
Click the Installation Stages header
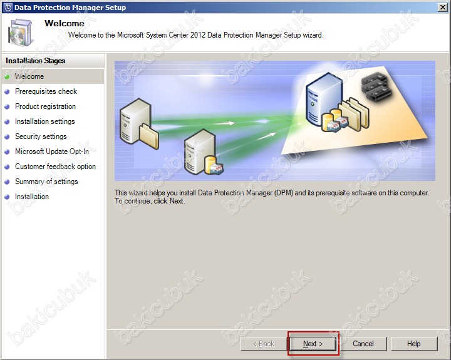coord(53,61)
